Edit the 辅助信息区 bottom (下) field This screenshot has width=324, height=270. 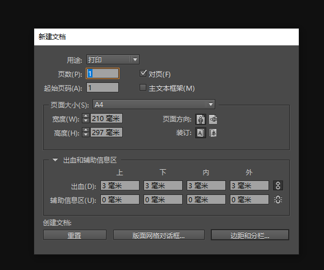click(163, 199)
